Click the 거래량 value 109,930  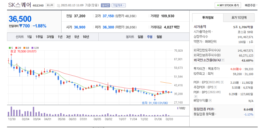[x=168, y=16]
